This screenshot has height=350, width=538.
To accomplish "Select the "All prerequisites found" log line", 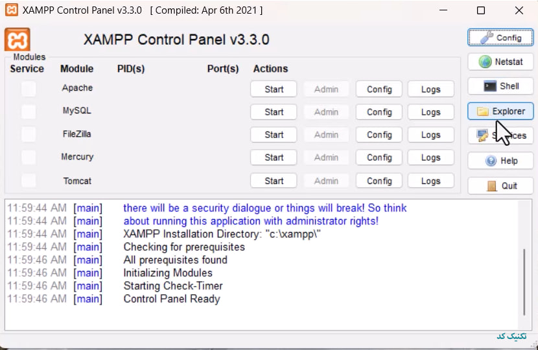I will [175, 260].
